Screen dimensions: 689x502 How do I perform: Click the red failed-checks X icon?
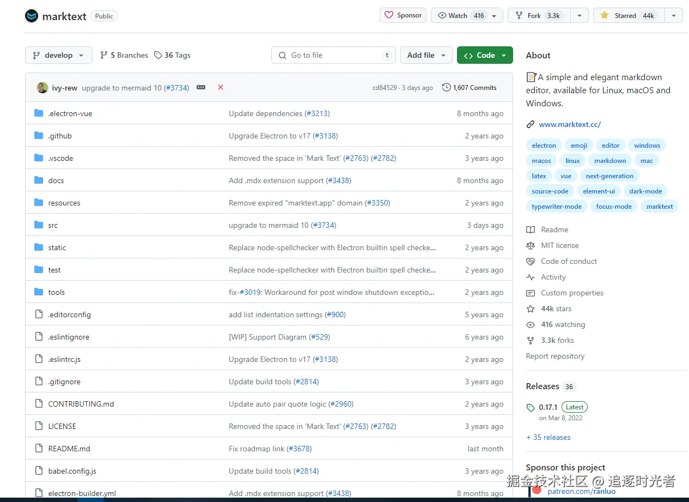(x=221, y=87)
